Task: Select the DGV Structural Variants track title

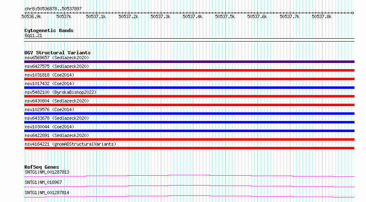Action: [x=58, y=53]
